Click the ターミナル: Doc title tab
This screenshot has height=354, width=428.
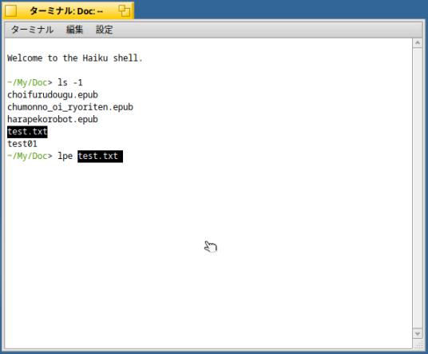click(68, 10)
